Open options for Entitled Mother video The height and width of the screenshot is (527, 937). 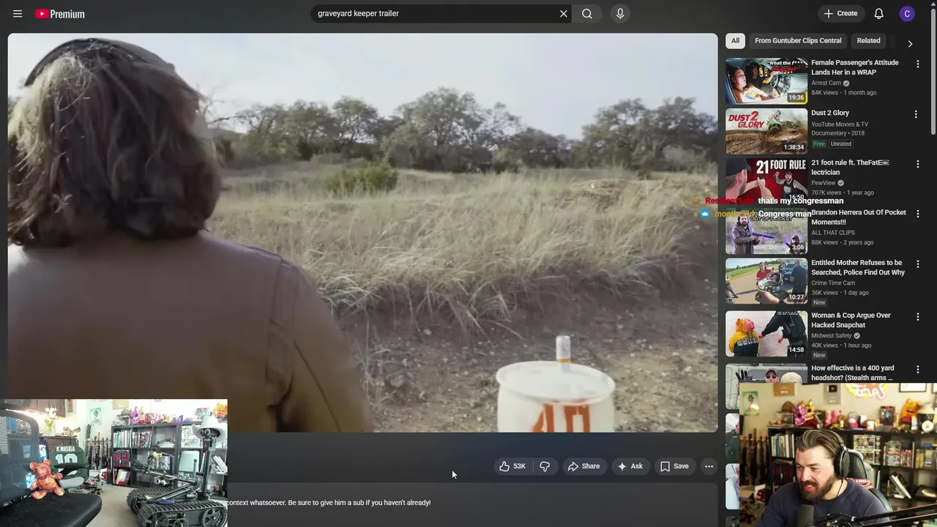[917, 264]
